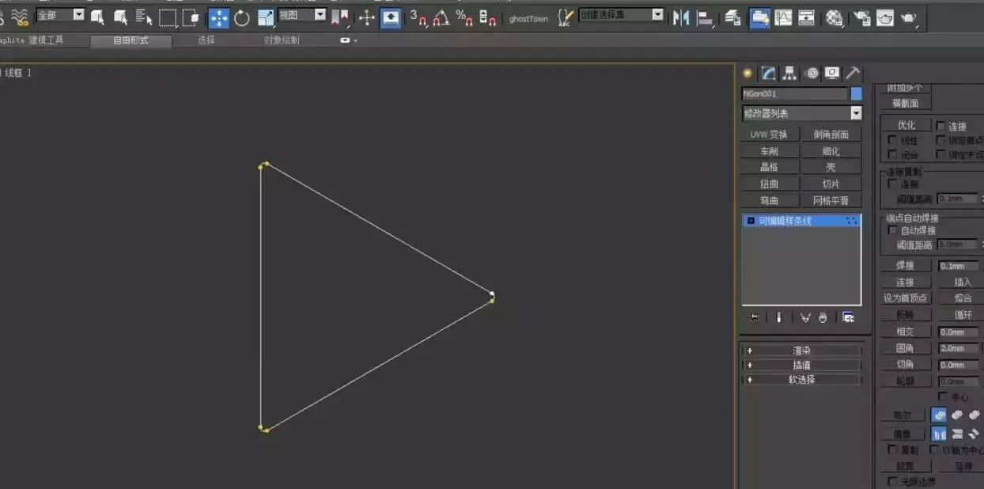Screen dimensions: 984x489
Task: Toggle the Spinner Snap icon
Action: [488, 17]
